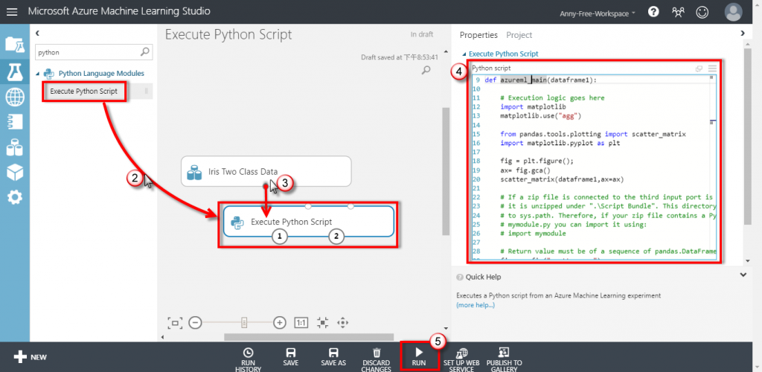This screenshot has height=372, width=762.
Task: Click the Quick Help question icon
Action: point(460,277)
